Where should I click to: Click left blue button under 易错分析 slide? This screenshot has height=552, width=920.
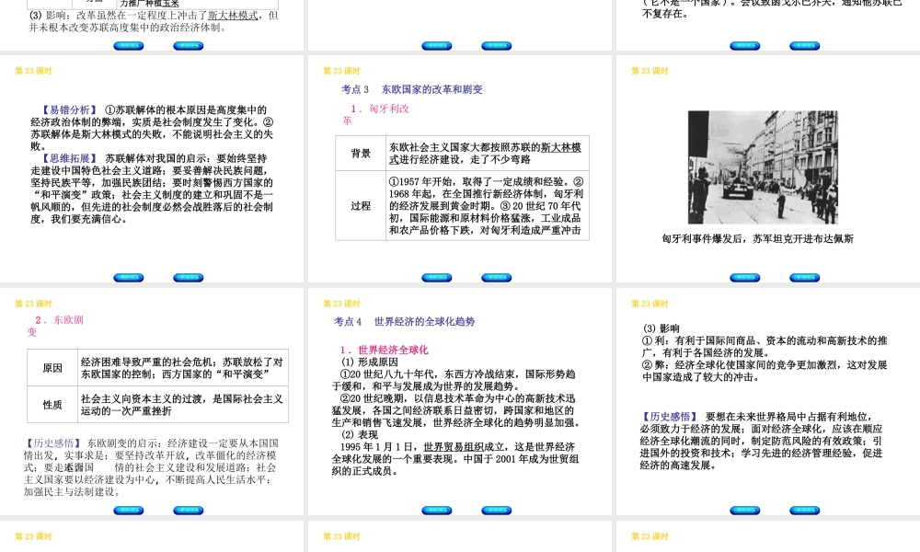[x=129, y=278]
